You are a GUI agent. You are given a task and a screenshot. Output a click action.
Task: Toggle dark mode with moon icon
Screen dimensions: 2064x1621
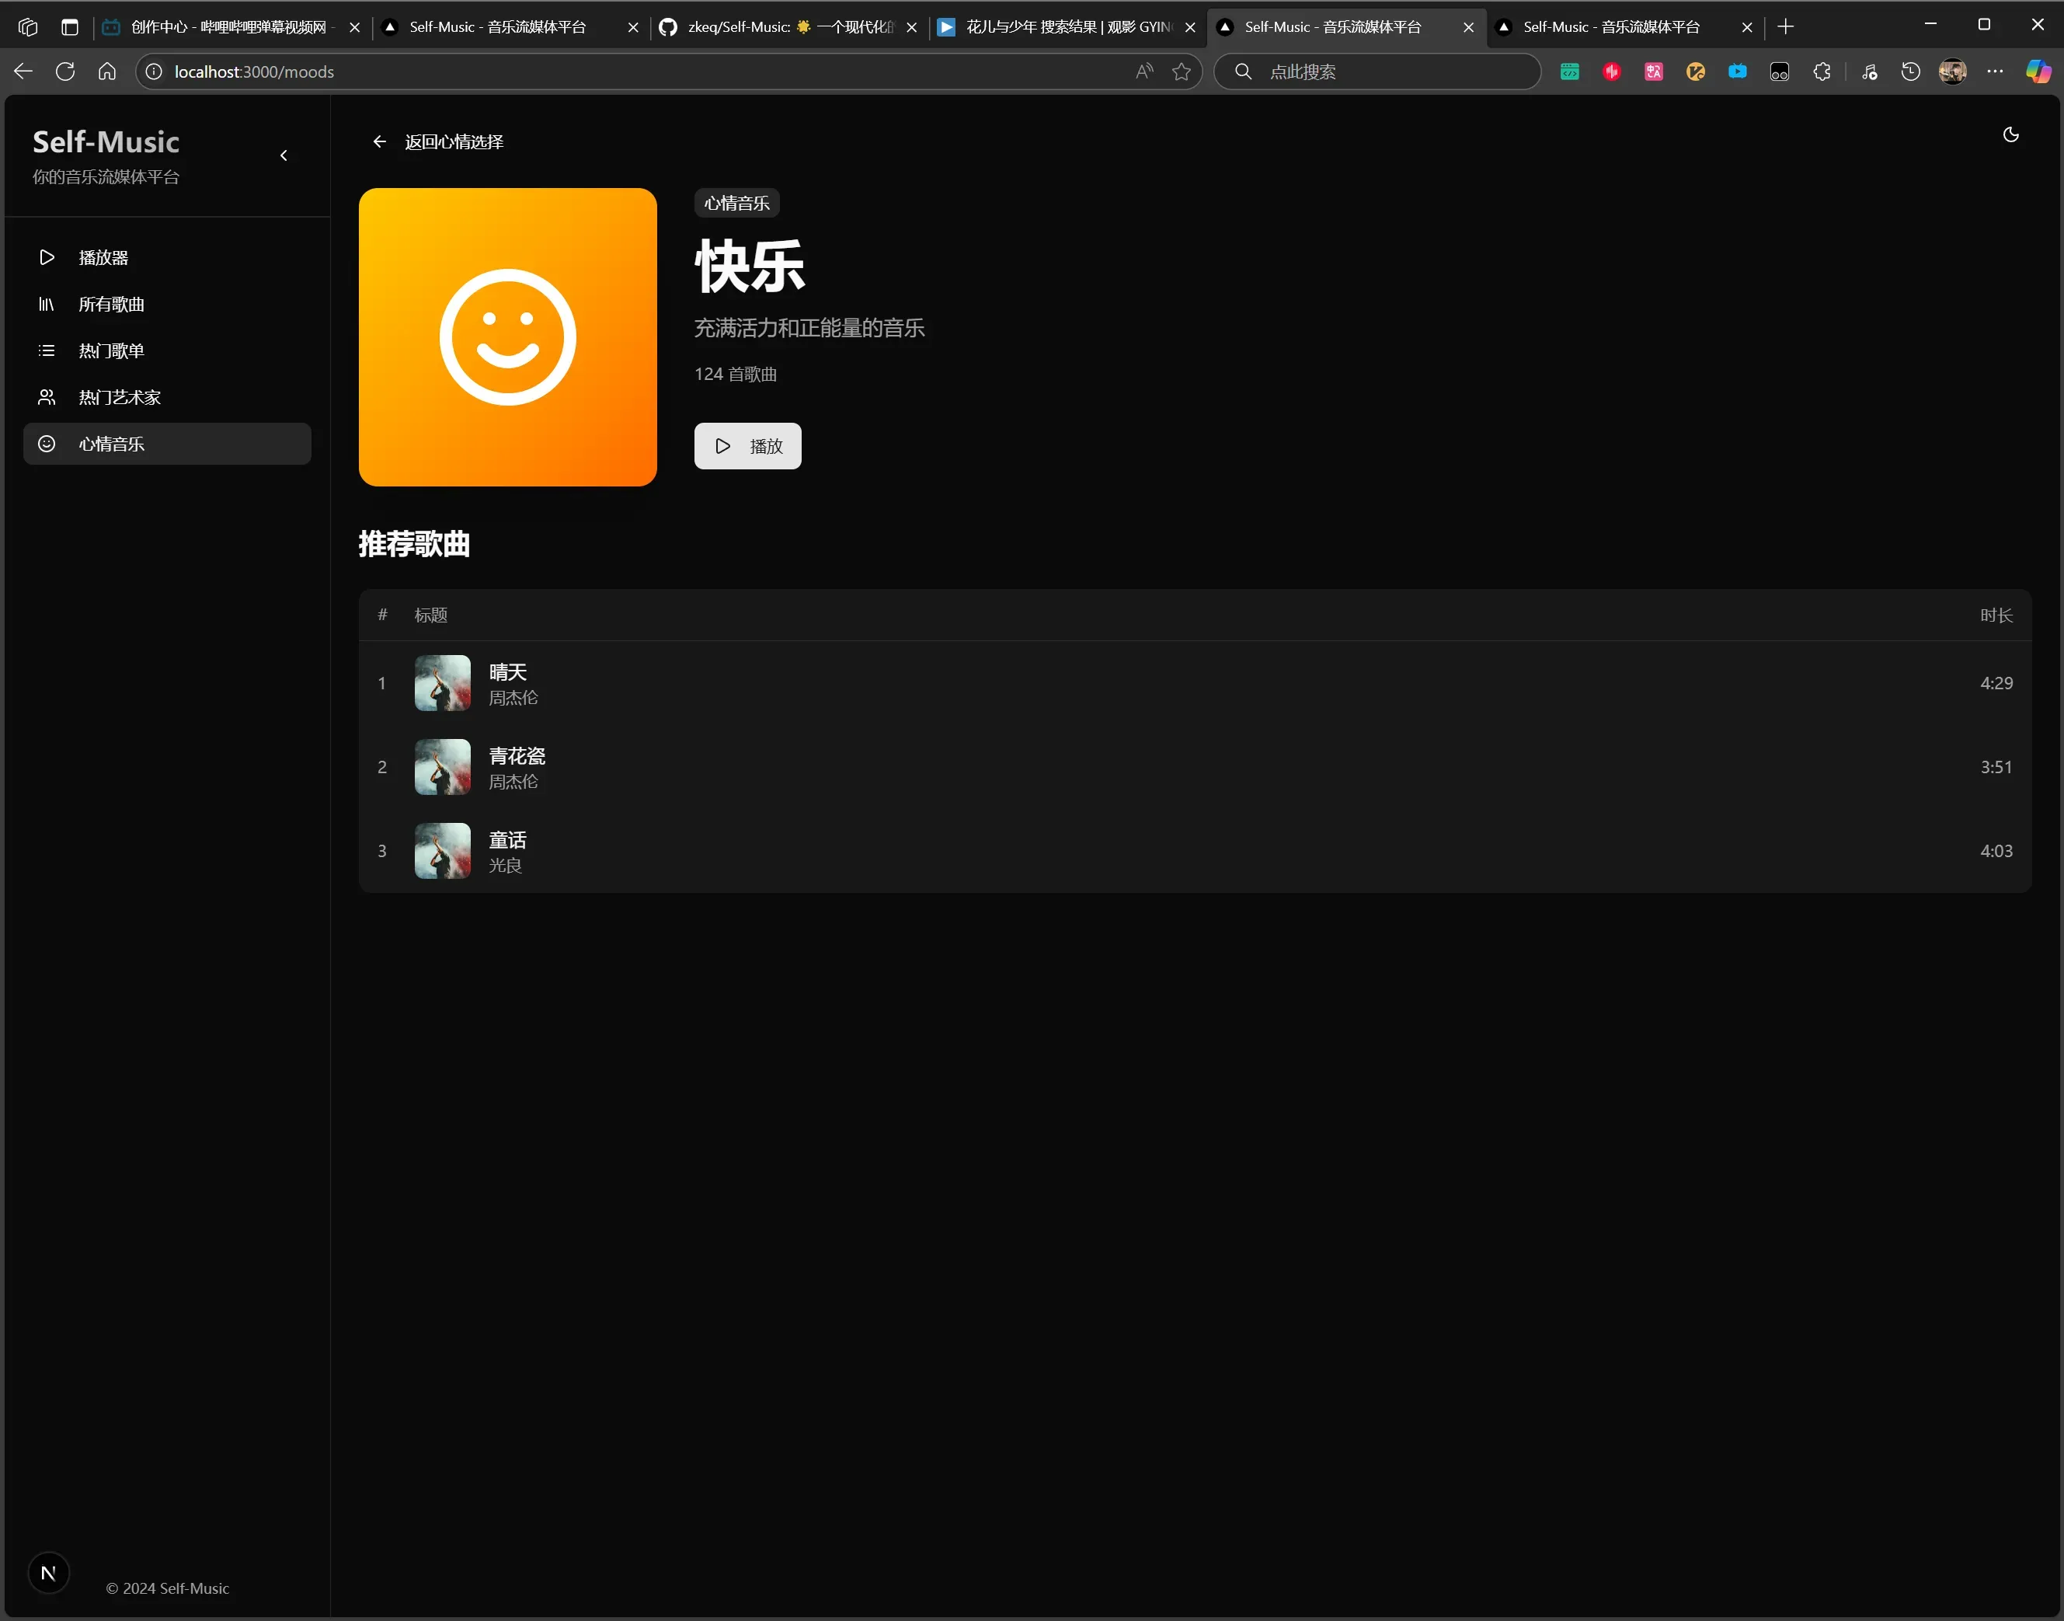(2010, 134)
